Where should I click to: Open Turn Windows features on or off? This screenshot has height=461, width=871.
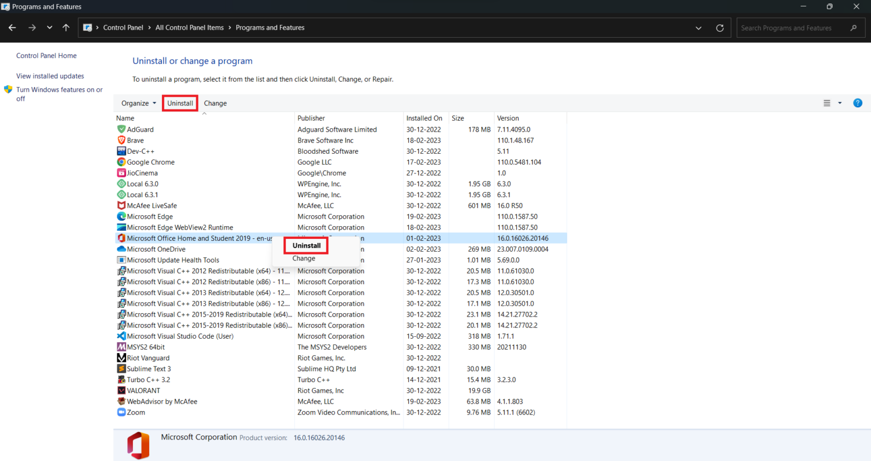(x=59, y=94)
